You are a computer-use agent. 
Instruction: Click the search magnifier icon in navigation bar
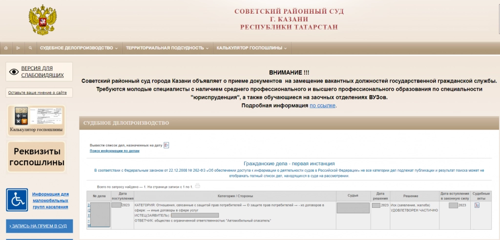30,48
